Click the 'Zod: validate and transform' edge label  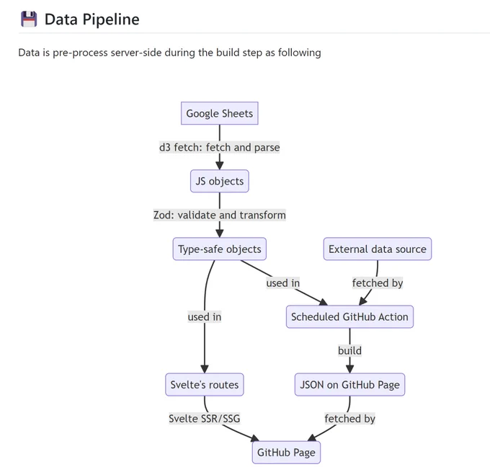(x=219, y=215)
